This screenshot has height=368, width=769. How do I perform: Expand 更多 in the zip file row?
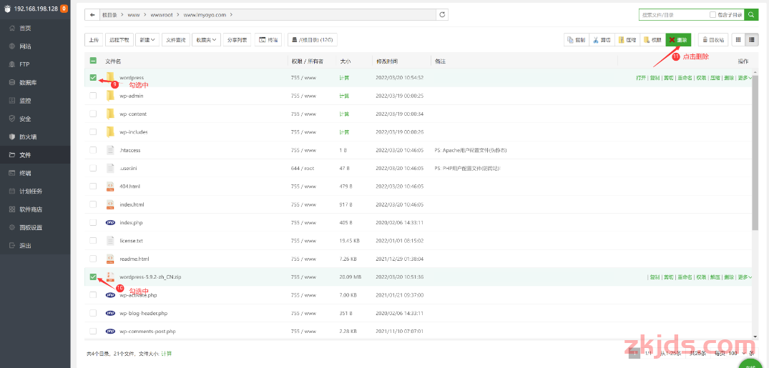coord(745,277)
